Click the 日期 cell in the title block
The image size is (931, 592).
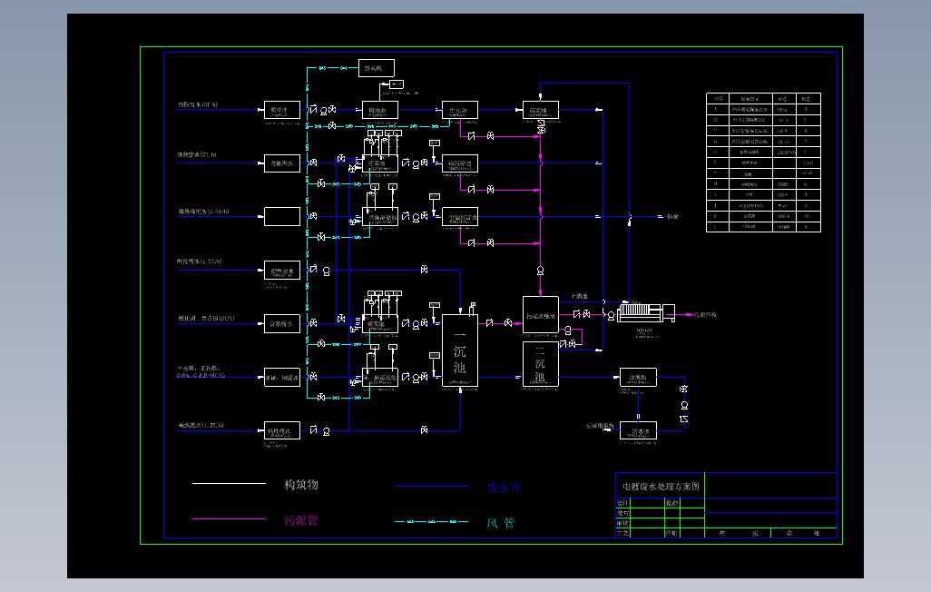click(x=671, y=533)
